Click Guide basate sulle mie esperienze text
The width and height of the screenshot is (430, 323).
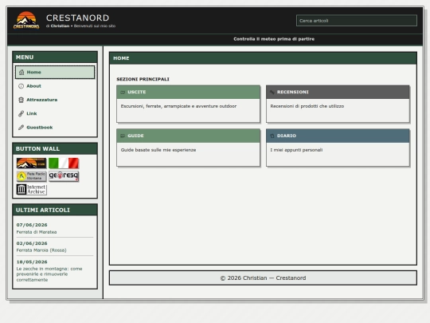tap(158, 150)
